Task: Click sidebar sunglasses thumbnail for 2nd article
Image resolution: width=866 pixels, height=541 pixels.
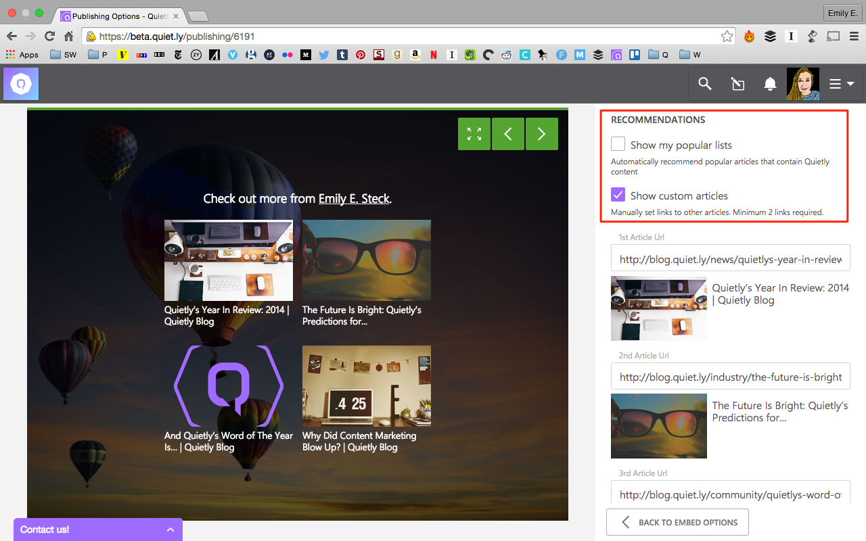Action: [659, 426]
